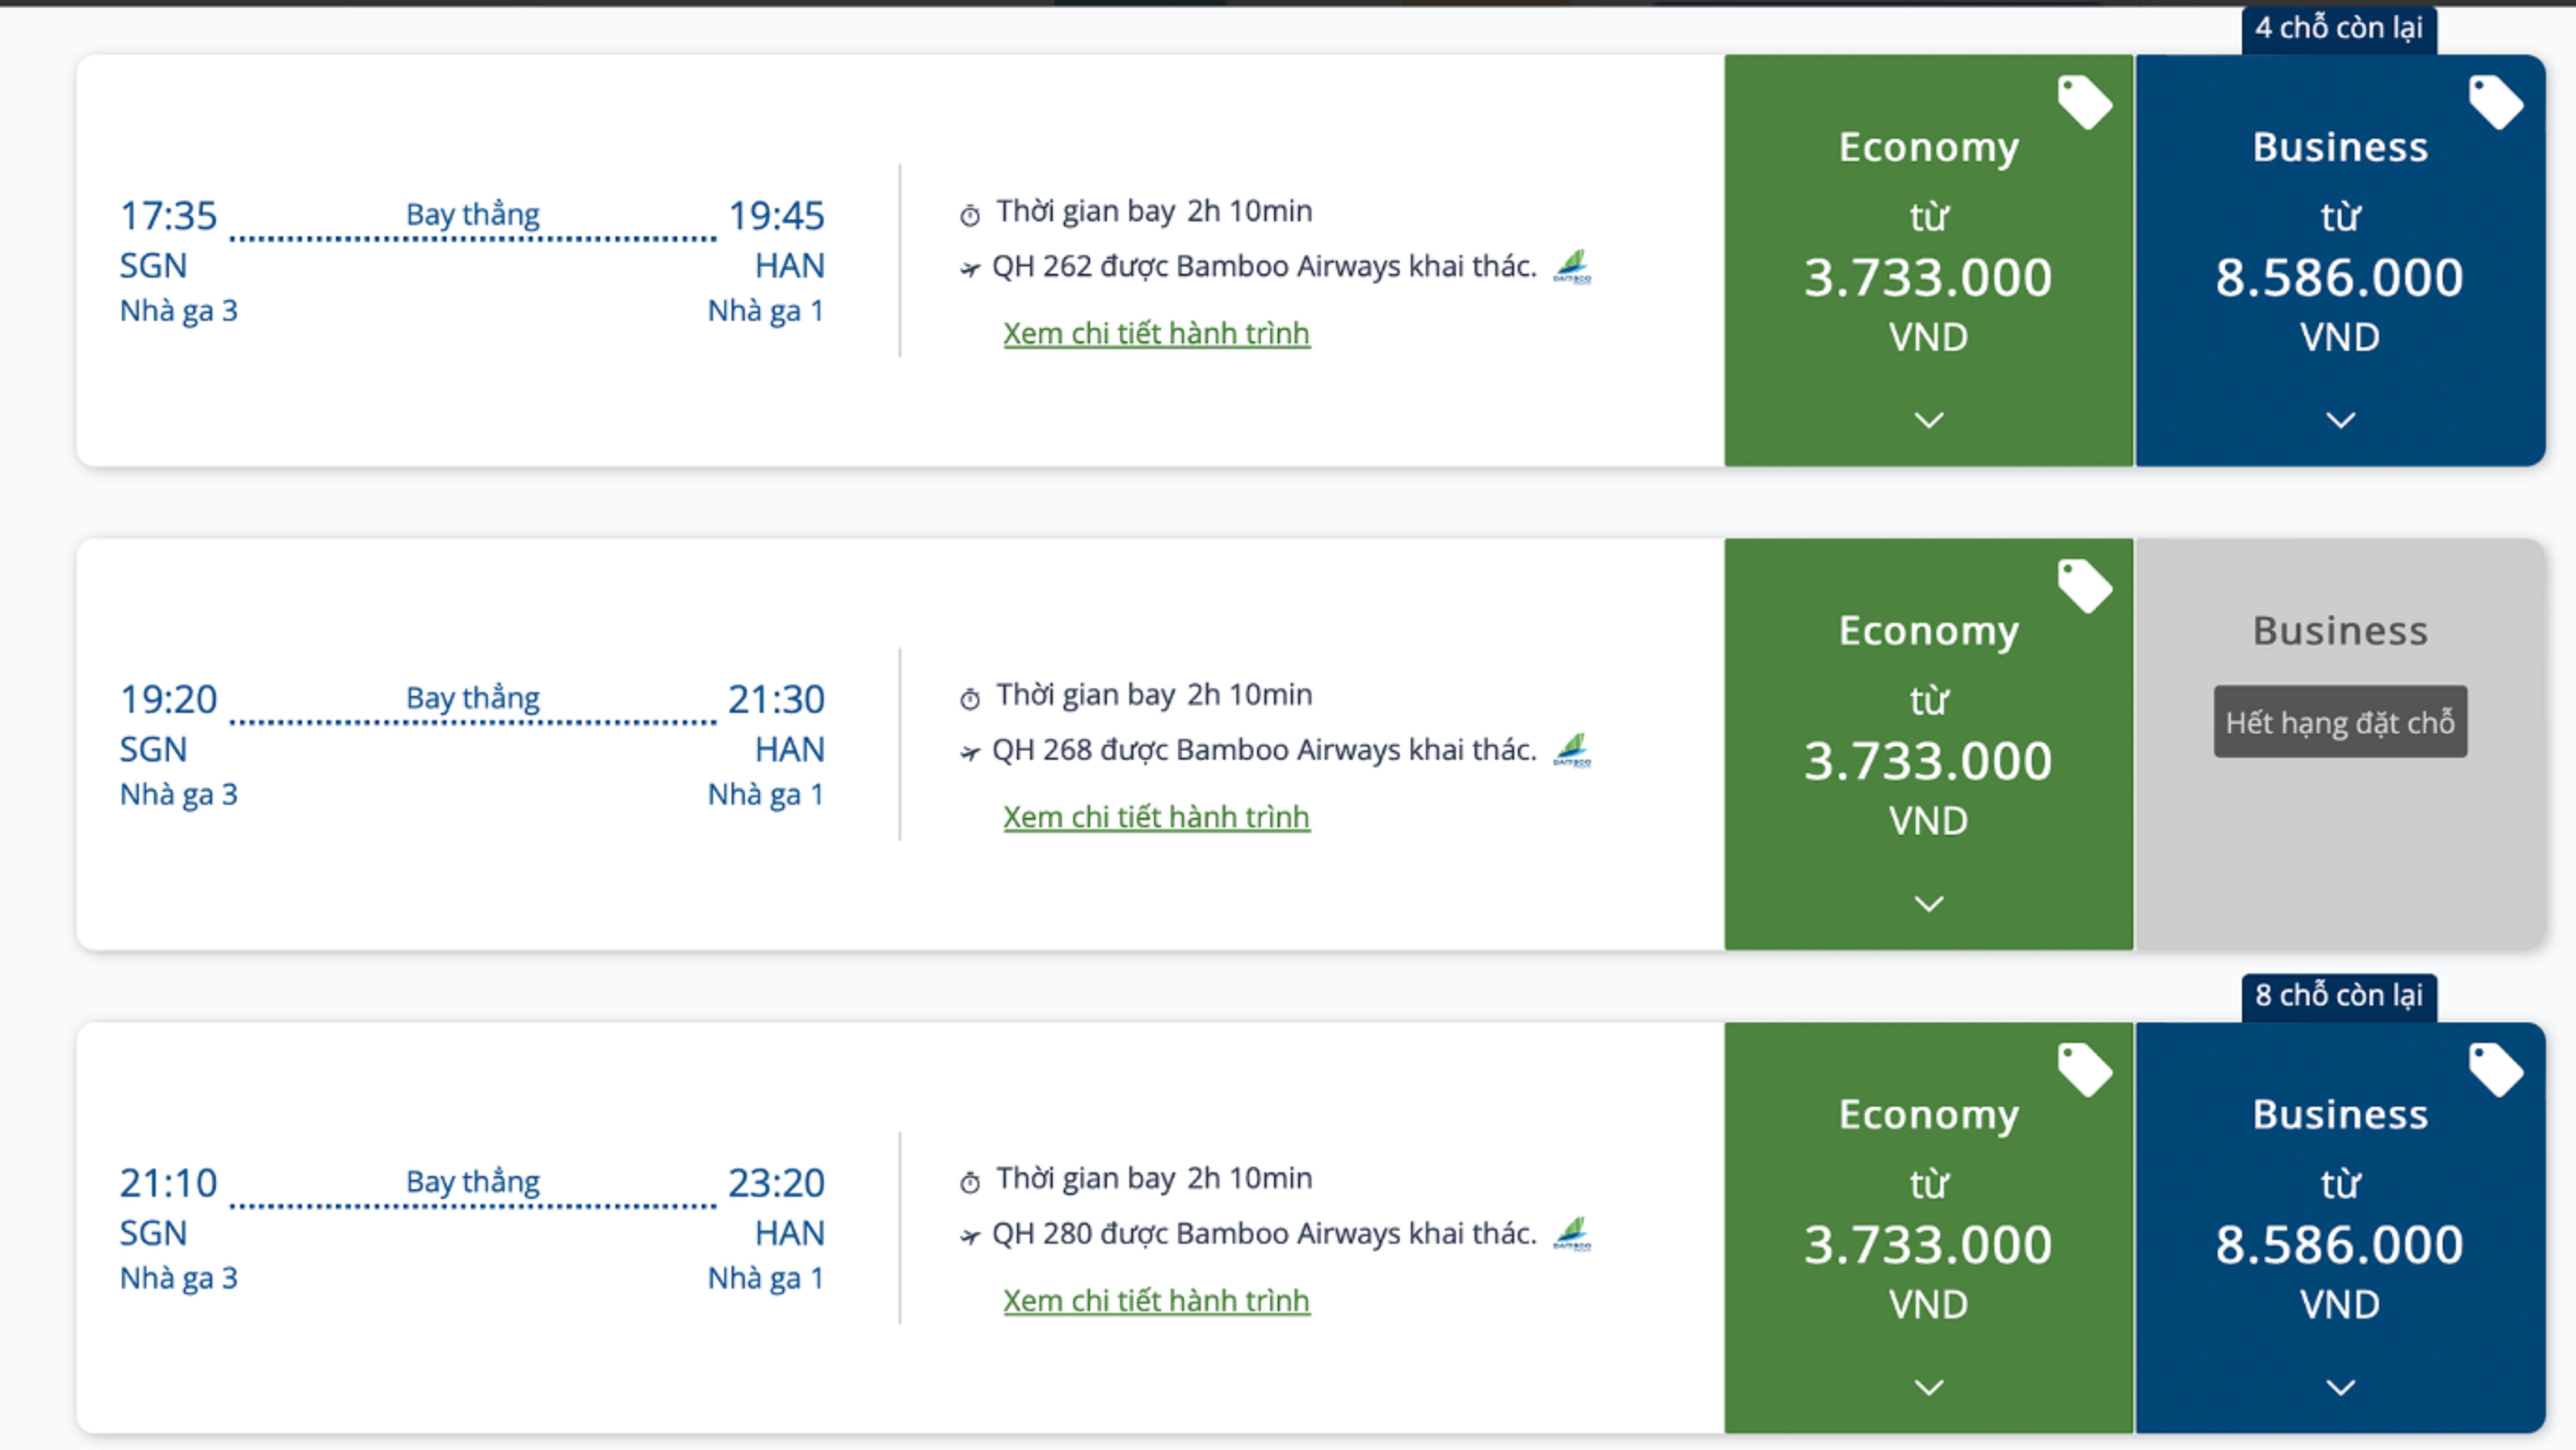Click Bamboo Airways logo beside QH 268

tap(1572, 750)
